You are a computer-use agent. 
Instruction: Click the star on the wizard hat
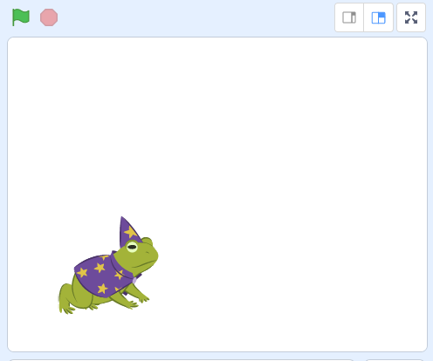click(x=131, y=232)
